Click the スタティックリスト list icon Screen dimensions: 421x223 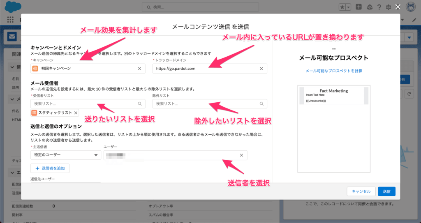(34, 113)
